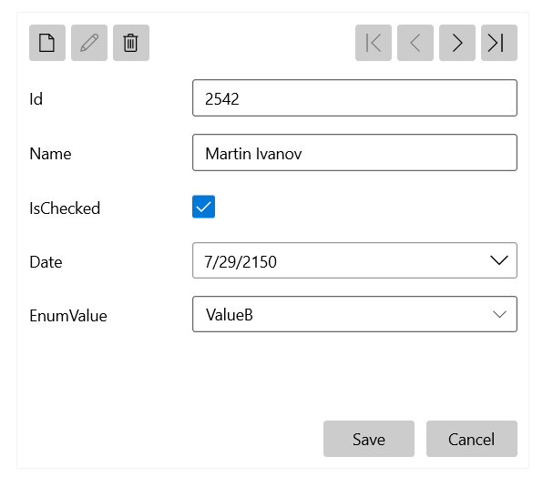Image resolution: width=543 pixels, height=477 pixels.
Task: Jump to the last record
Action: (x=499, y=43)
